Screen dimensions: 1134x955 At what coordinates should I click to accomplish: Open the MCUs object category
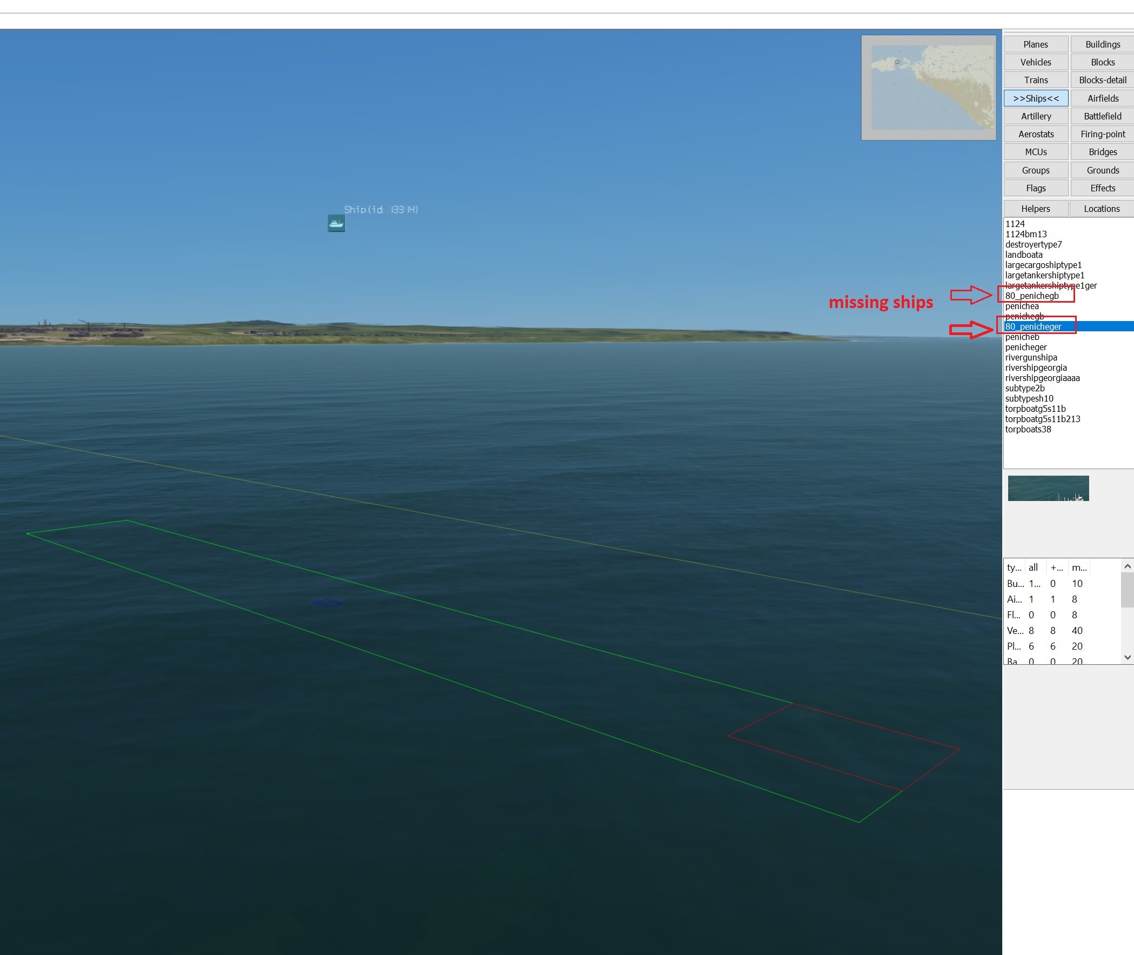(x=1036, y=152)
